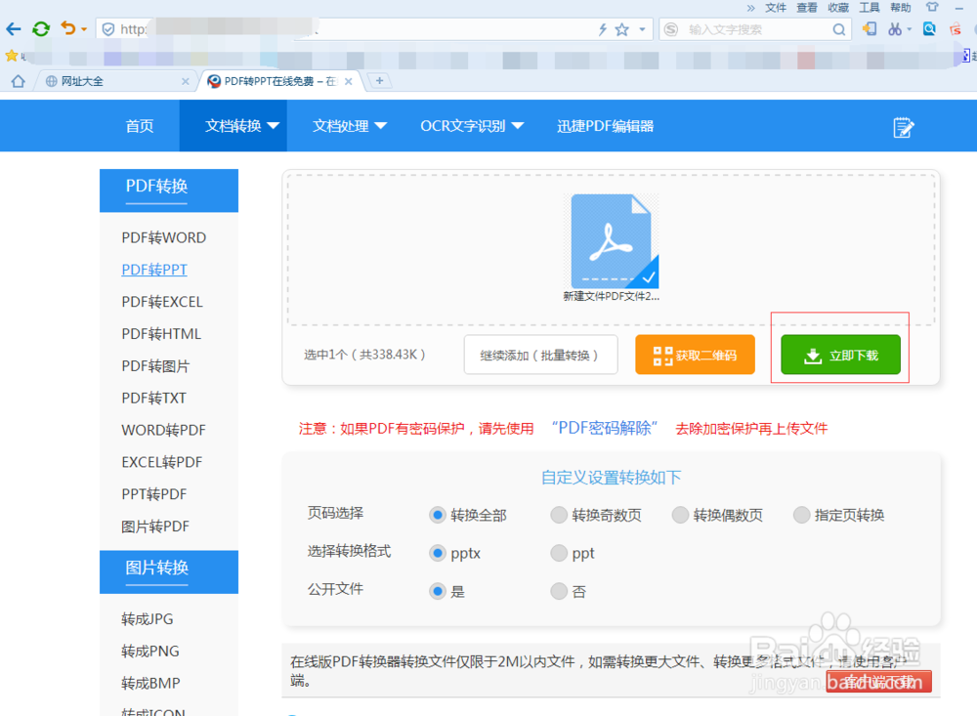Click the pencil edit icon in blue navbar
The height and width of the screenshot is (716, 977).
click(904, 126)
